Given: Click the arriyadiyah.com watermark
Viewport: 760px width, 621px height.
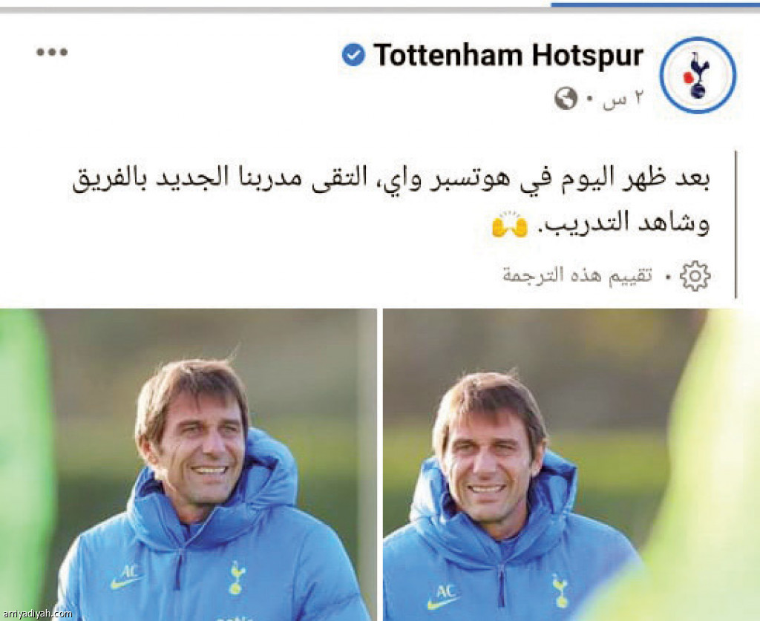Looking at the screenshot, I should pos(36,614).
